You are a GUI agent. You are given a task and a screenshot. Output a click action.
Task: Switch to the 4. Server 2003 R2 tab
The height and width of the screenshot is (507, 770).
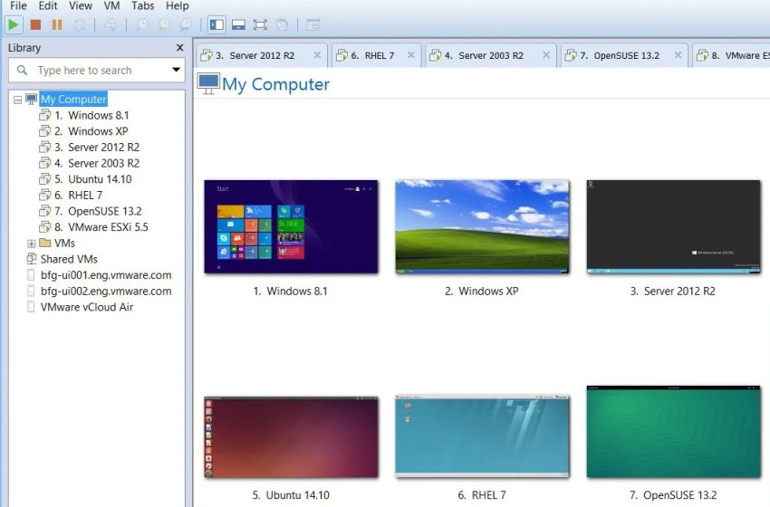(x=491, y=55)
